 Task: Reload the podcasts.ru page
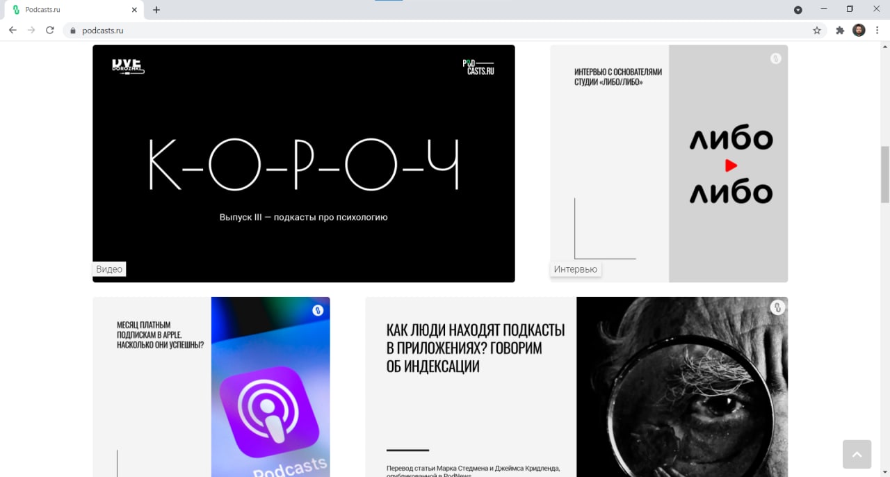[x=50, y=30]
